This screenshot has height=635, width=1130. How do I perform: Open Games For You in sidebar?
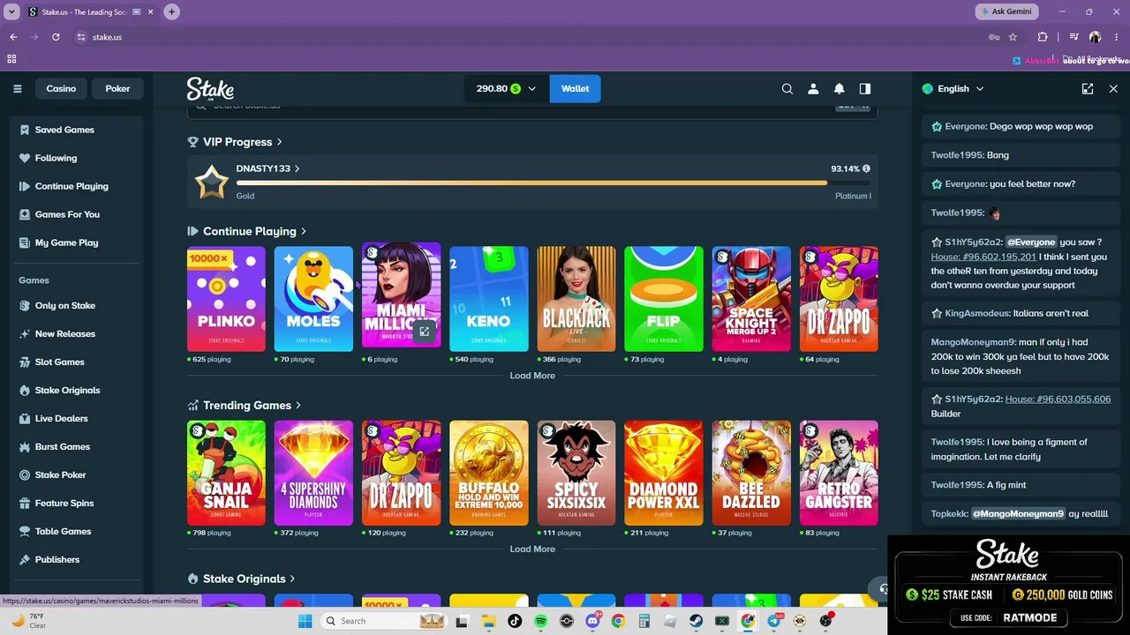(67, 214)
